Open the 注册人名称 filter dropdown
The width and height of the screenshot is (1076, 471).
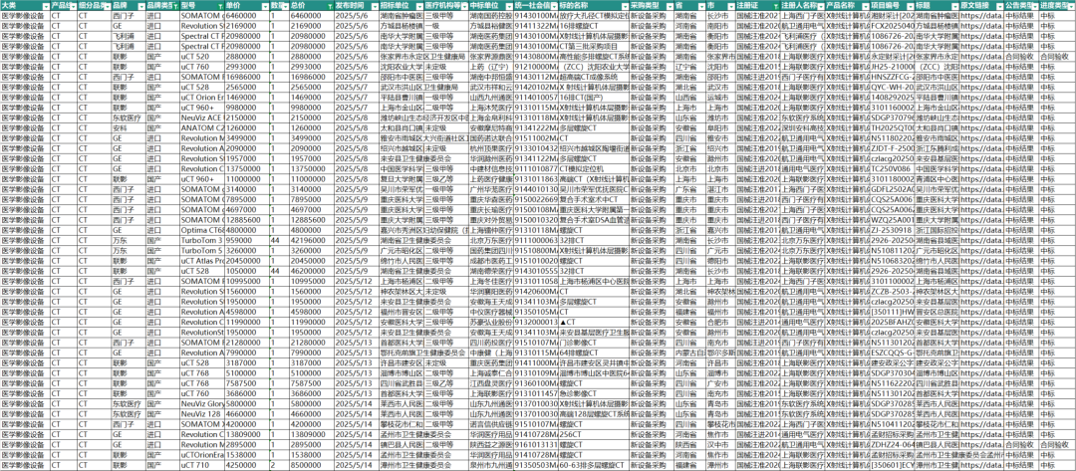821,5
